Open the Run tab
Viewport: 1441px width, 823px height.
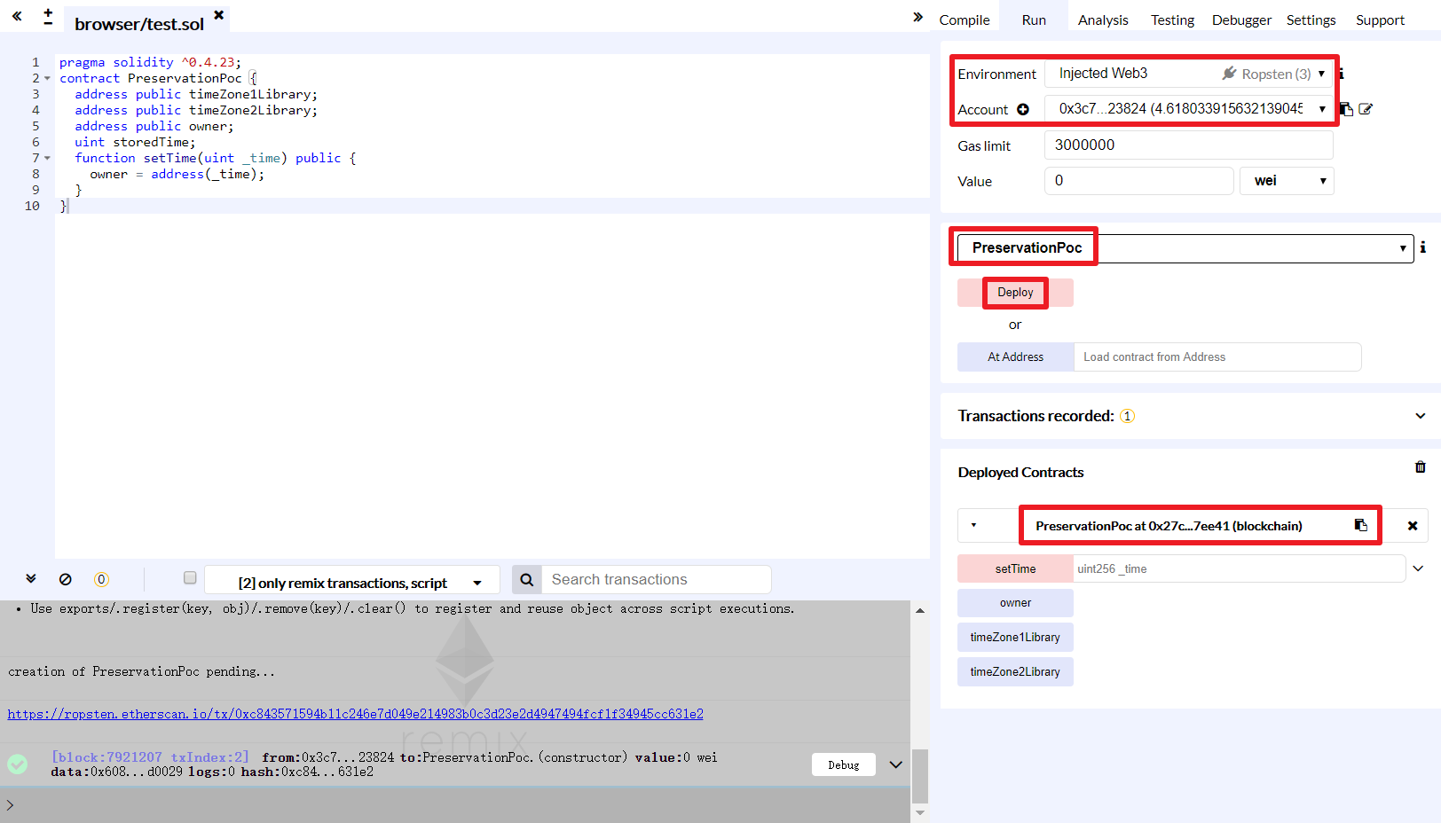click(x=1034, y=20)
